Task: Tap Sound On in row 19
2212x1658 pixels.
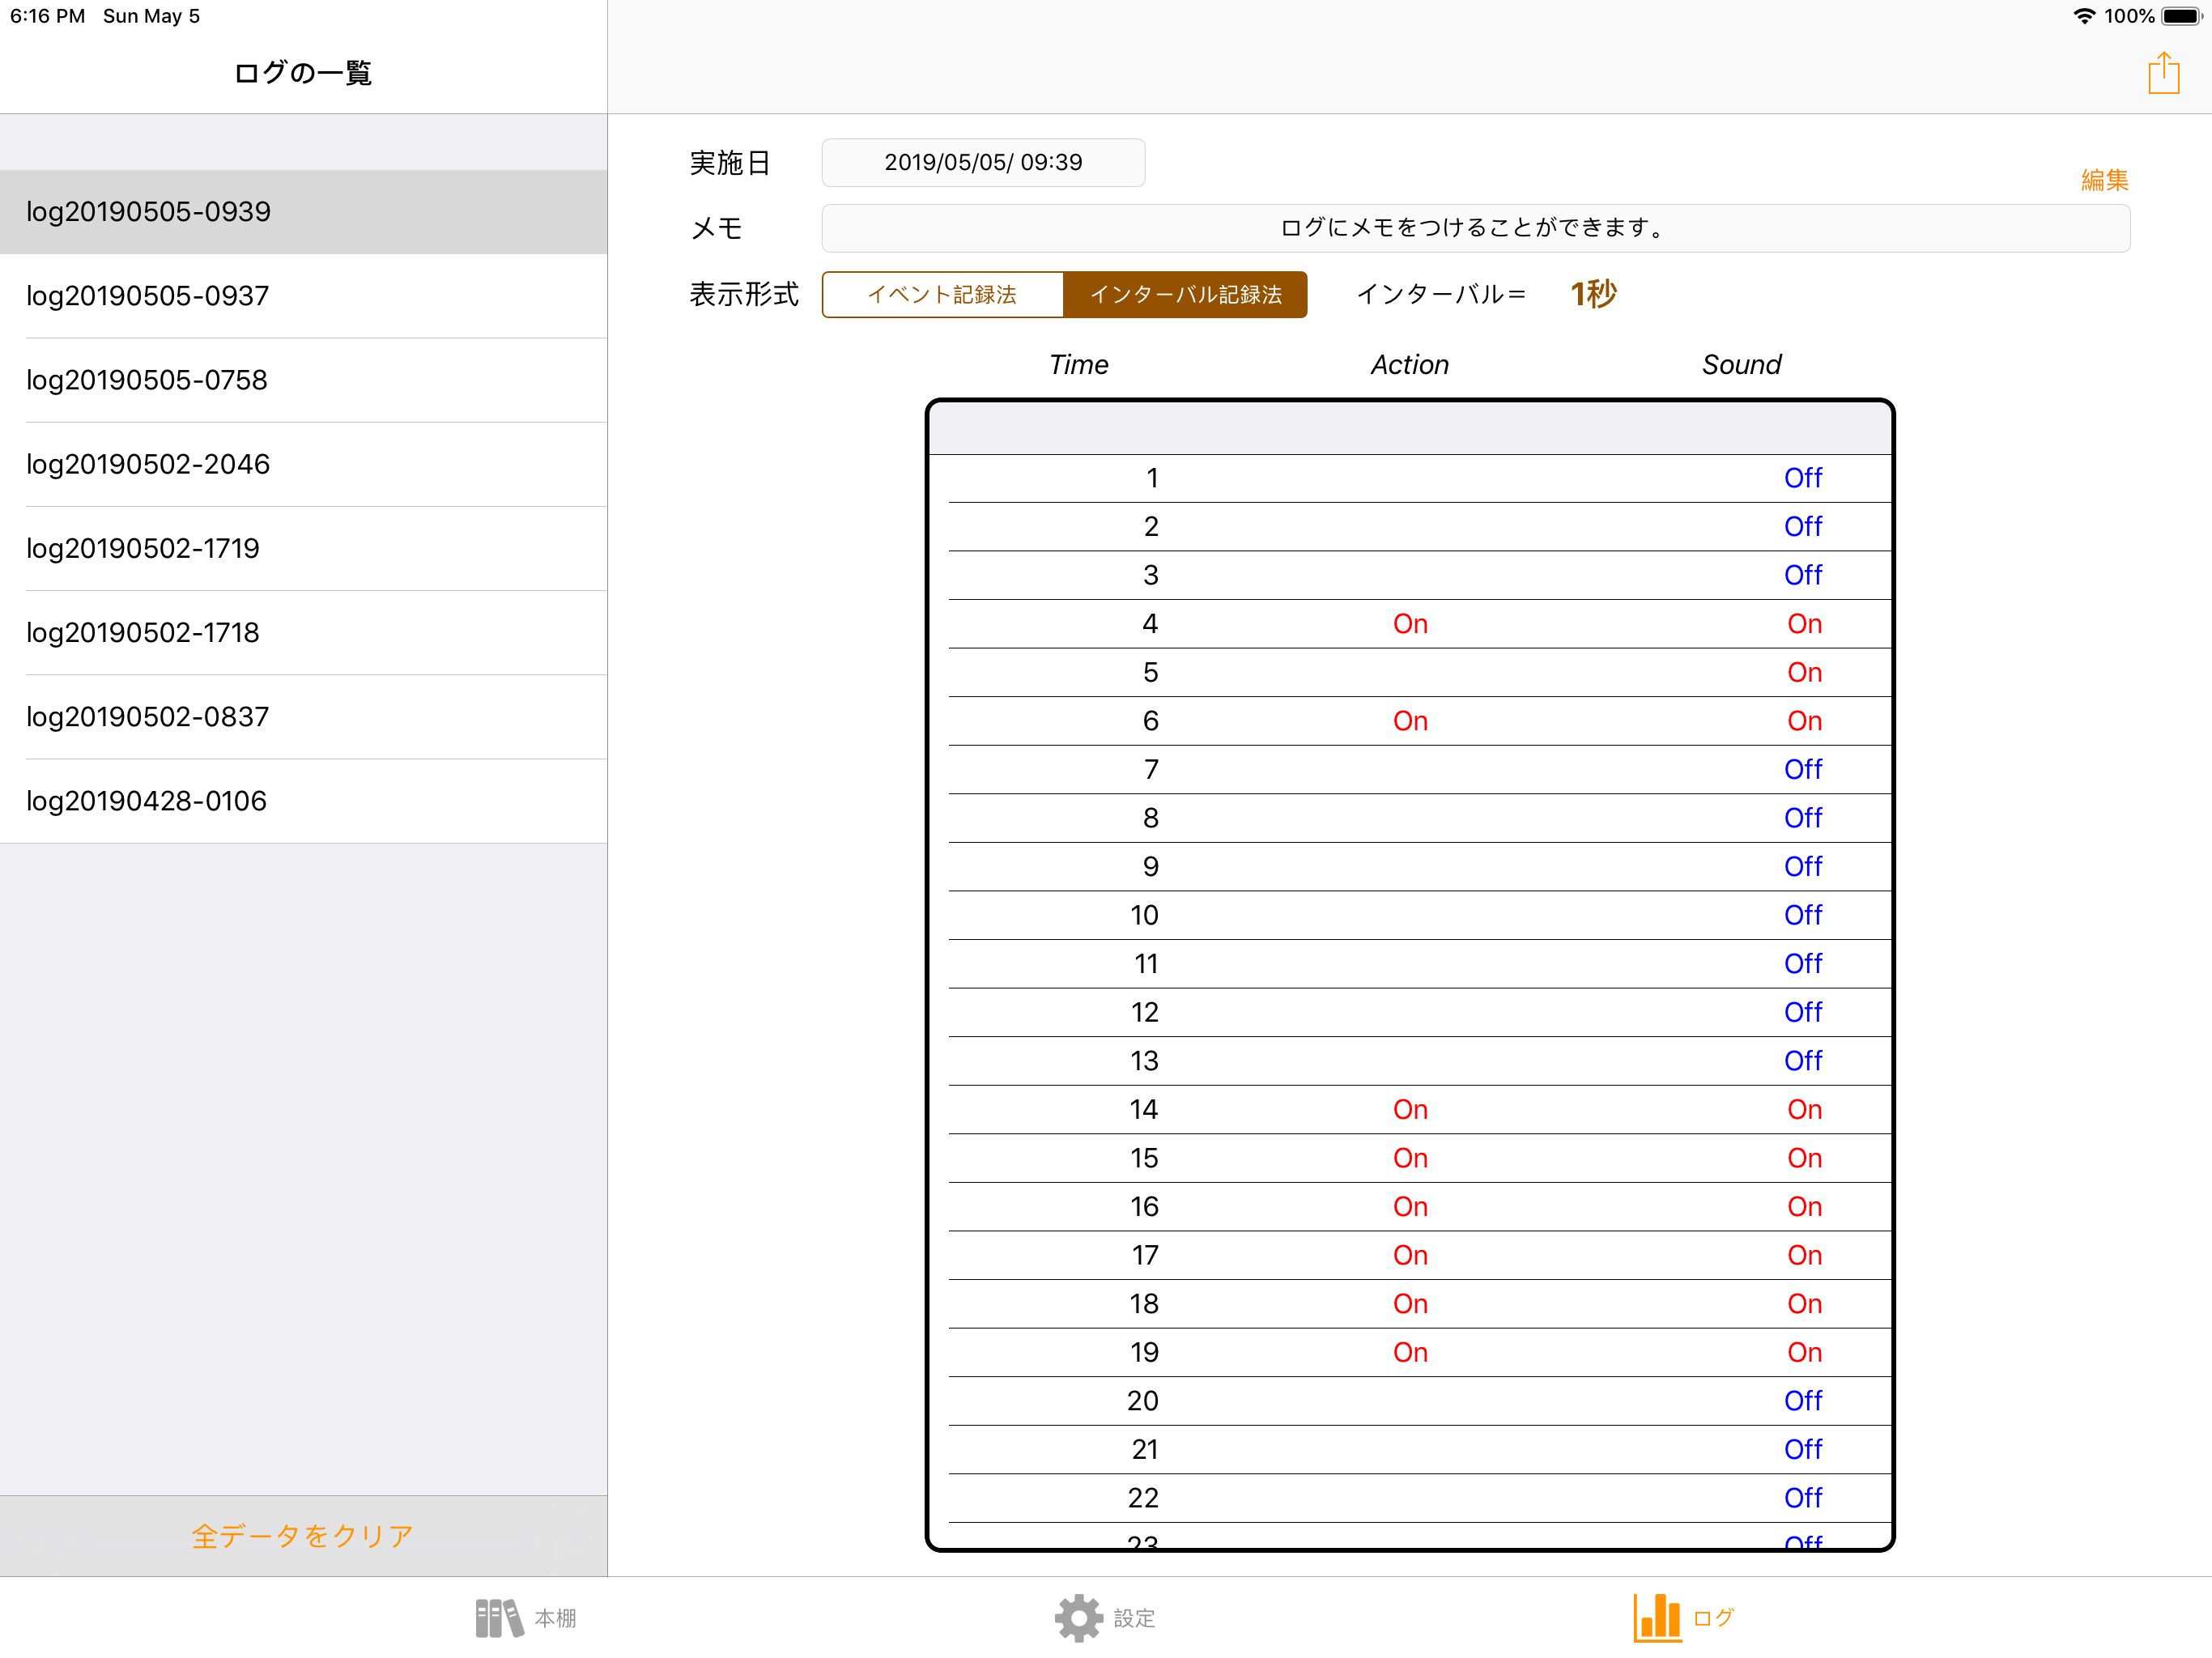Action: point(1804,1352)
